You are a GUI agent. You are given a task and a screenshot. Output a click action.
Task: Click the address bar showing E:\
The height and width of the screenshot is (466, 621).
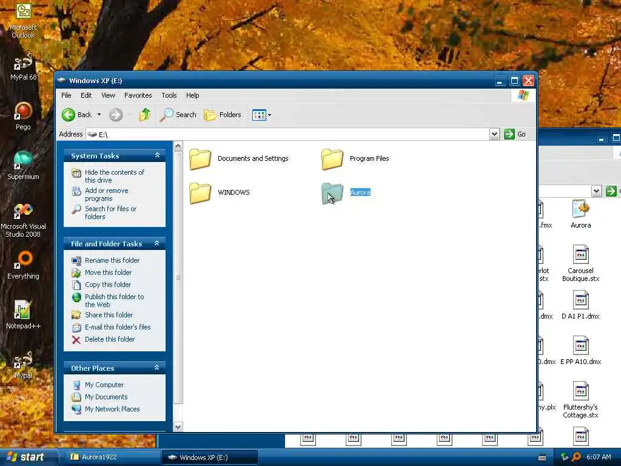click(288, 134)
